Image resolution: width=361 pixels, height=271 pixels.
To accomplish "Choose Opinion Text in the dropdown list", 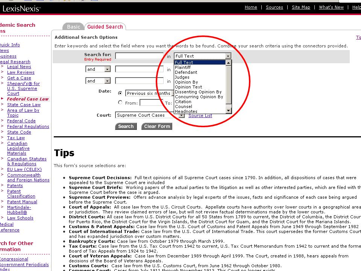I will coord(200,87).
